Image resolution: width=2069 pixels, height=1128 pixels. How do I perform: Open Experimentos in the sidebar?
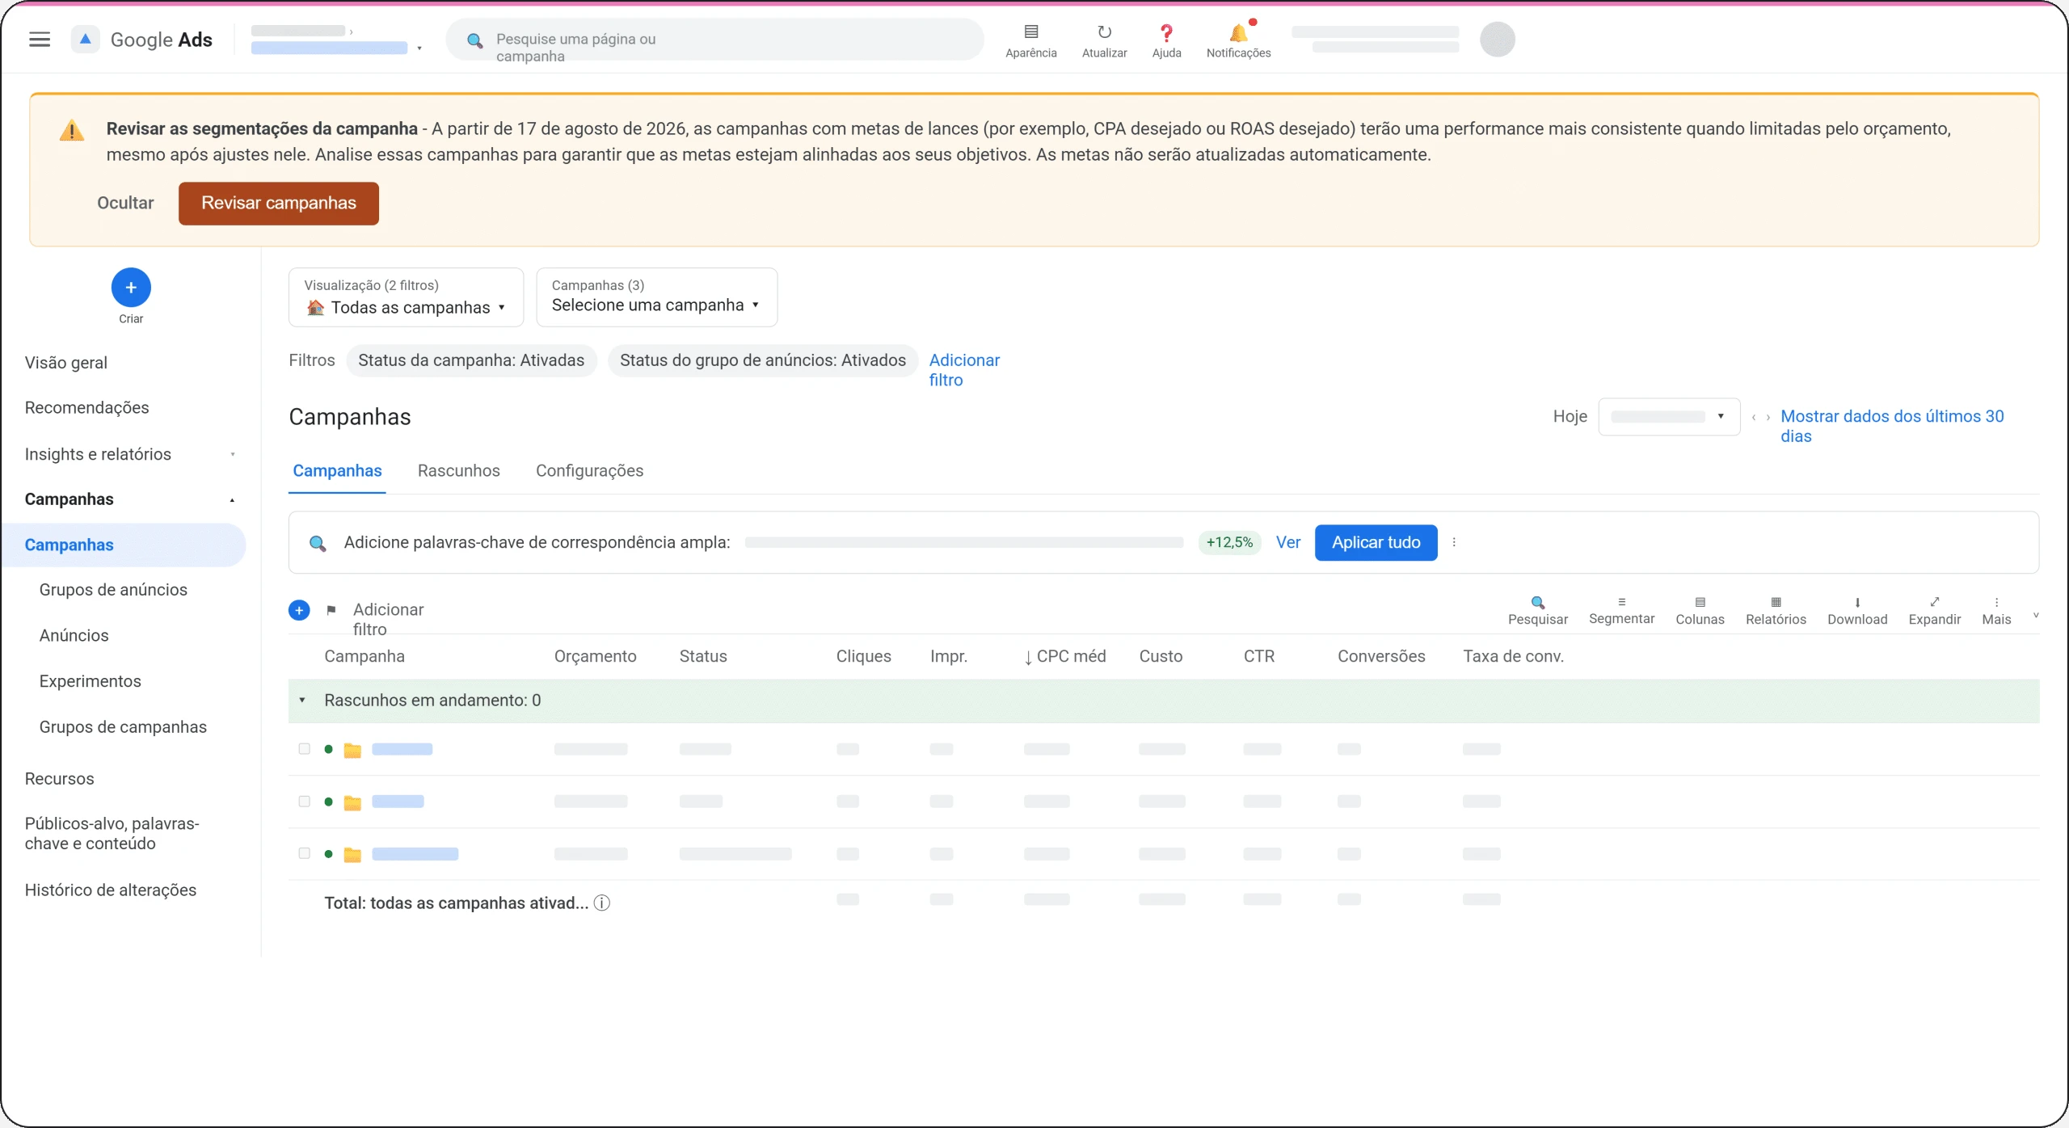click(90, 681)
